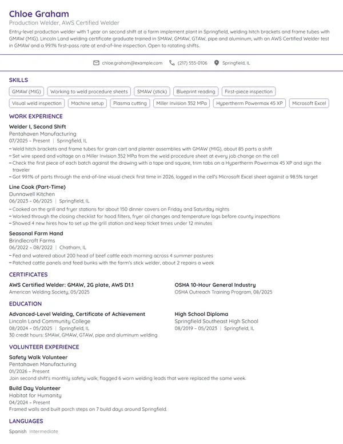The image size is (343, 444).
Task: Click the CERTIFICATES section heading
Action: tap(29, 275)
